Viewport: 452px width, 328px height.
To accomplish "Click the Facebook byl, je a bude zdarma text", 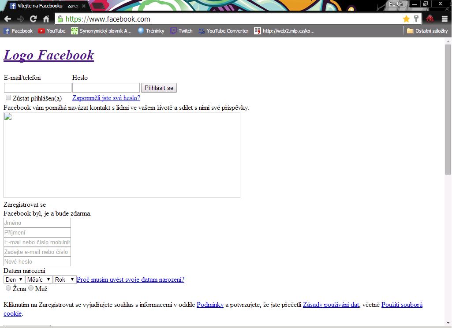I will click(x=47, y=213).
